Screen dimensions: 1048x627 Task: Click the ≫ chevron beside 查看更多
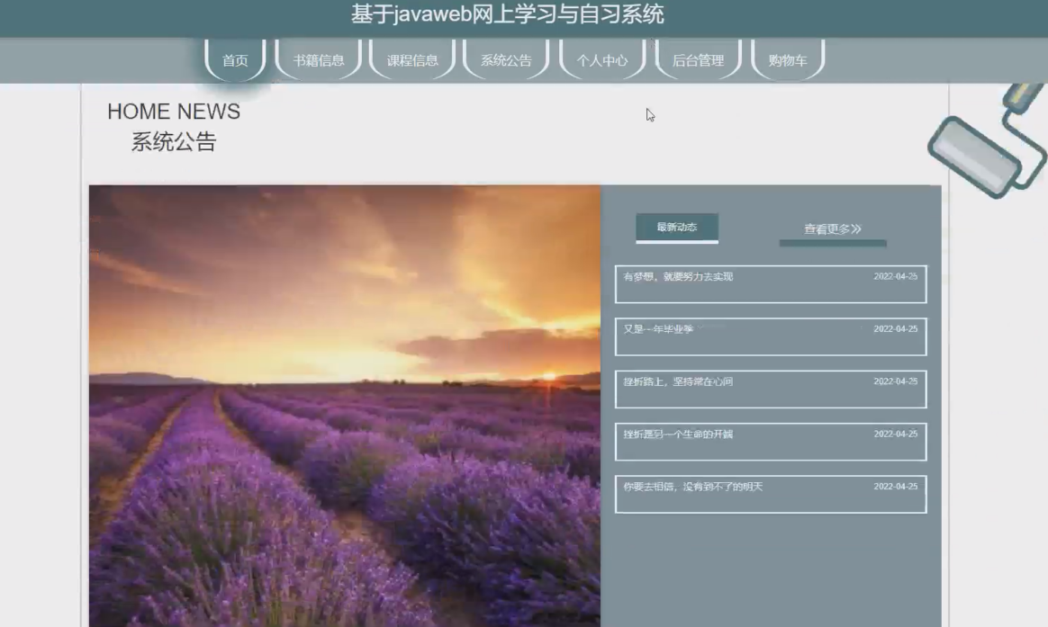857,229
